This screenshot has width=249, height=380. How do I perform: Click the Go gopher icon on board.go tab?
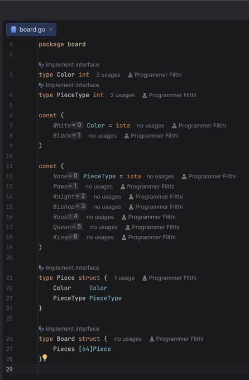point(13,29)
